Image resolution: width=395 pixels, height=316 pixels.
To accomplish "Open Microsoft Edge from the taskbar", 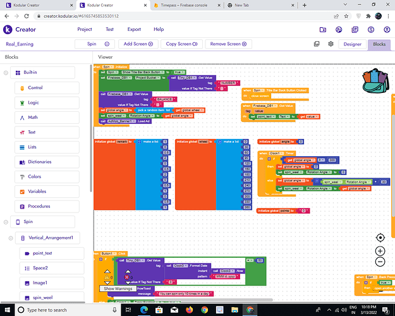I will point(144,310).
